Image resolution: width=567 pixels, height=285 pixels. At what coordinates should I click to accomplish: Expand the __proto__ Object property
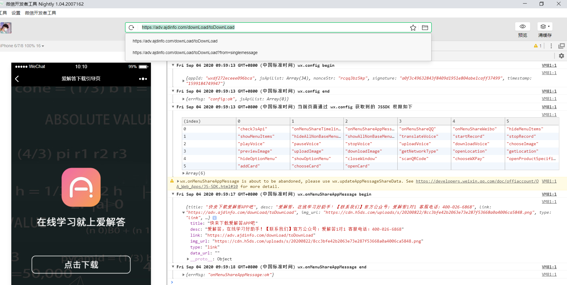188,259
